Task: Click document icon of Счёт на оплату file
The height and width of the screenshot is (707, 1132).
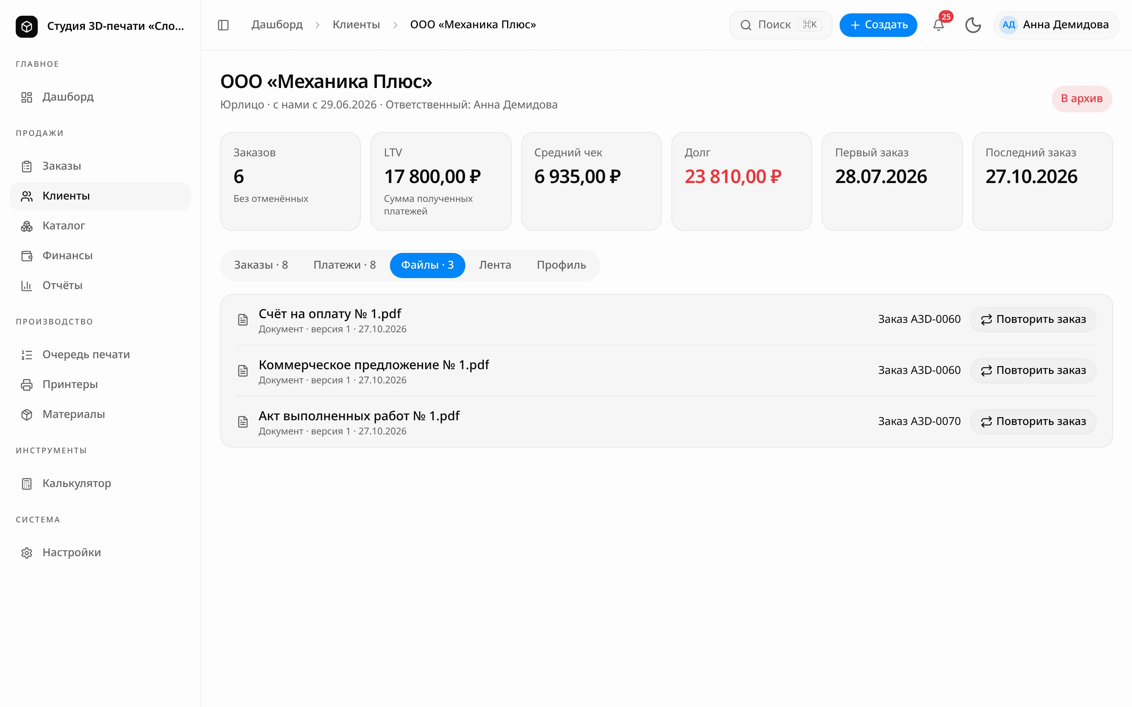Action: 243,320
